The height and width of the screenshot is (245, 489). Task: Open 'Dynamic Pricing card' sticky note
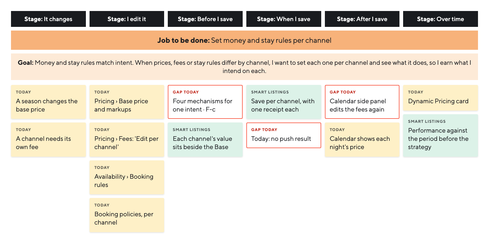click(x=440, y=98)
